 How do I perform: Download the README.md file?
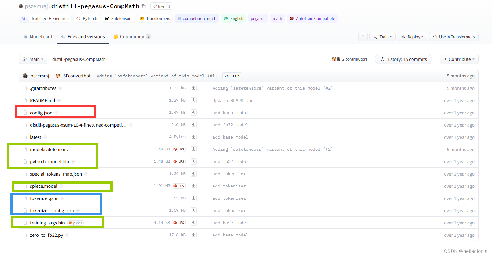click(194, 100)
